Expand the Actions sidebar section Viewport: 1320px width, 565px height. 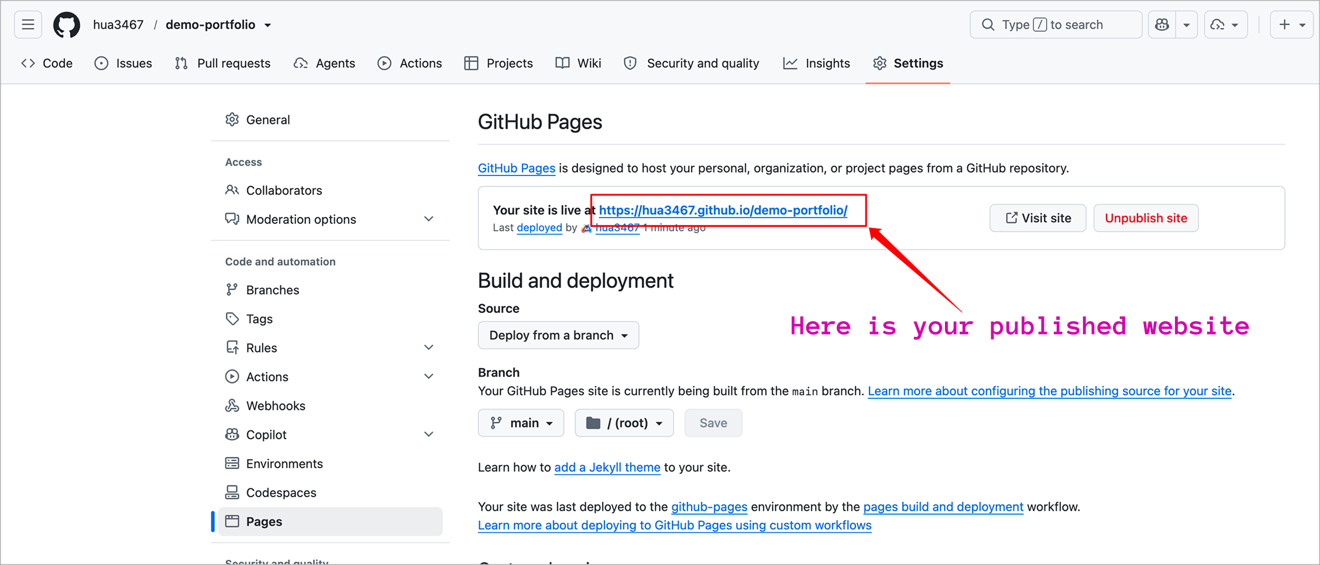point(331,377)
